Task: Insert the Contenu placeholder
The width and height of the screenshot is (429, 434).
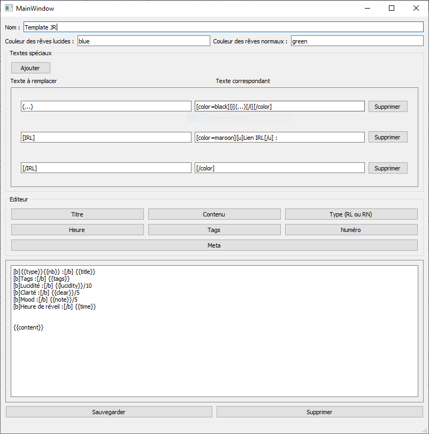Action: click(x=214, y=214)
